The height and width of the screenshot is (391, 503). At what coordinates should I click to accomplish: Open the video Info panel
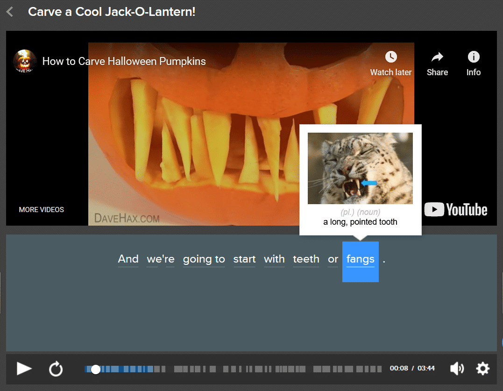473,63
